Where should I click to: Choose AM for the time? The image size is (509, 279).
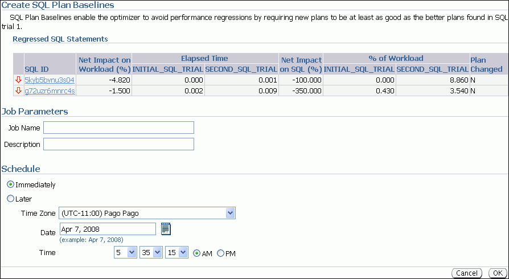click(x=197, y=253)
